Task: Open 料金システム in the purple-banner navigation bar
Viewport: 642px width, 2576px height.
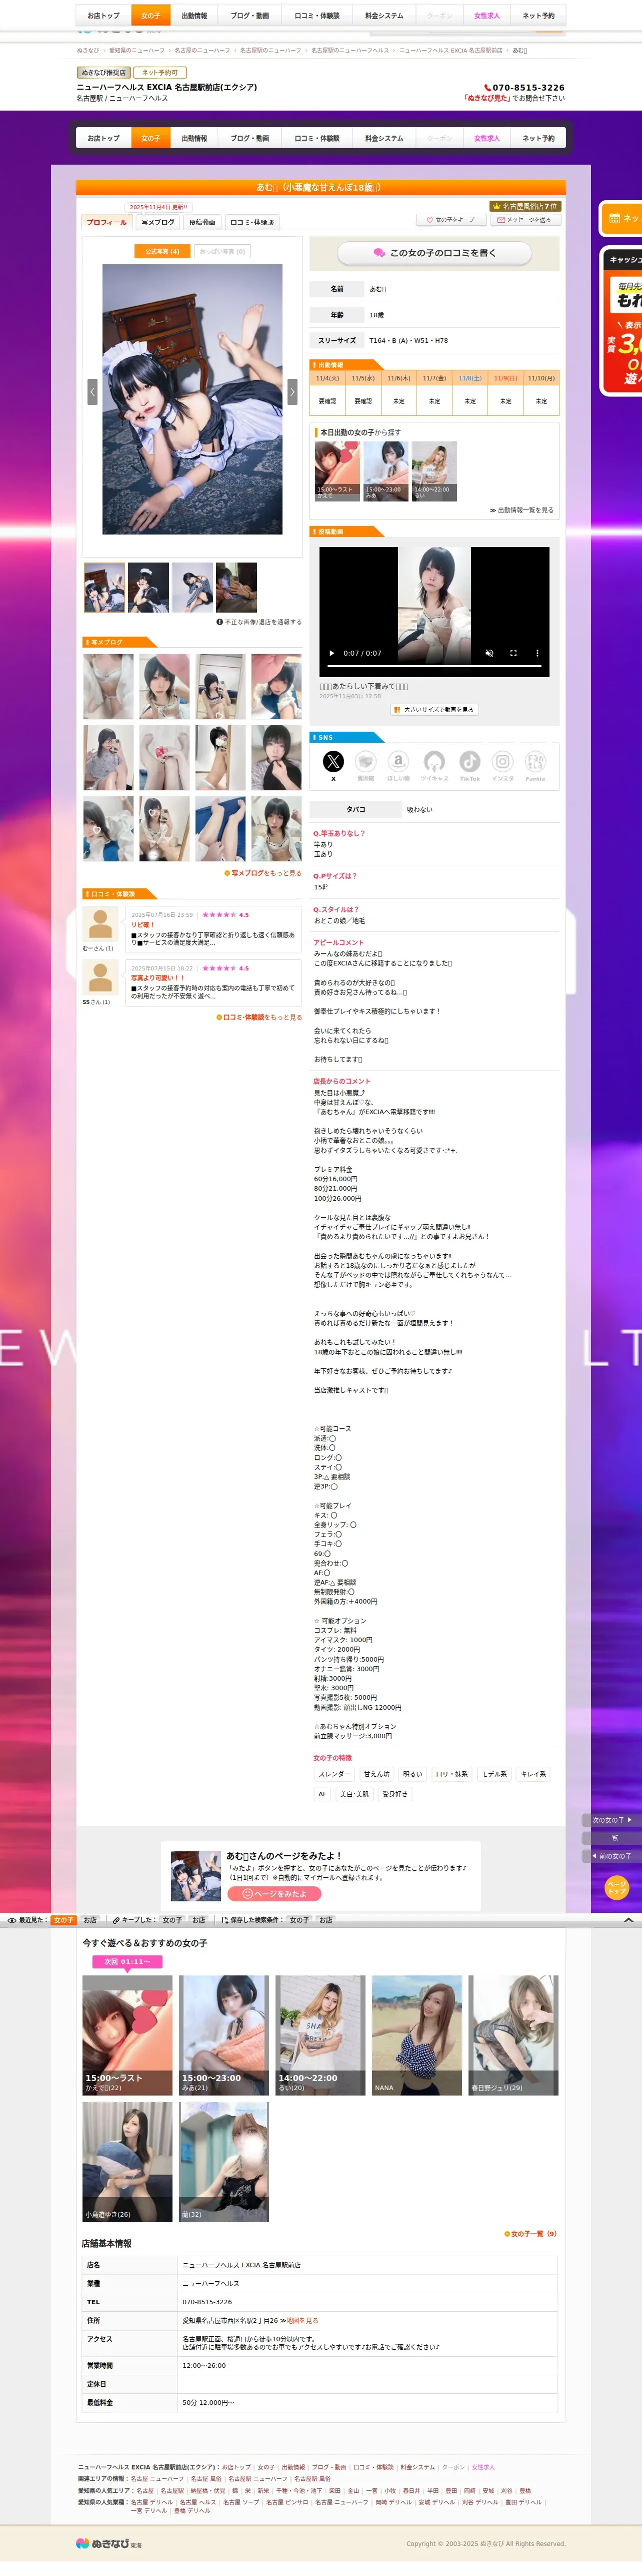Action: (384, 138)
